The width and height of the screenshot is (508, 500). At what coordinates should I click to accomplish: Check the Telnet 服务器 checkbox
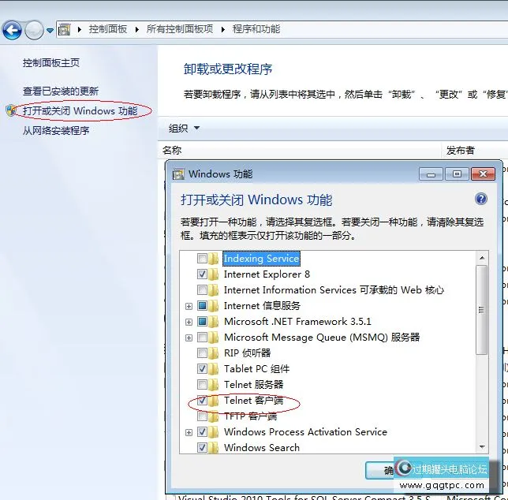pos(202,385)
